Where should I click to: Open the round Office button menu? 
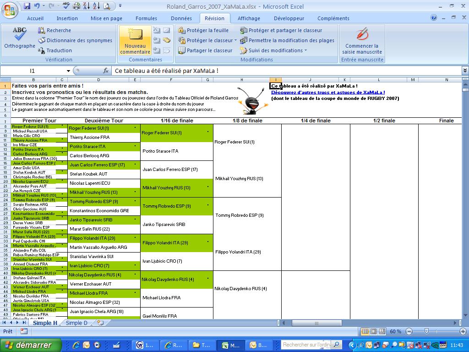click(10, 10)
